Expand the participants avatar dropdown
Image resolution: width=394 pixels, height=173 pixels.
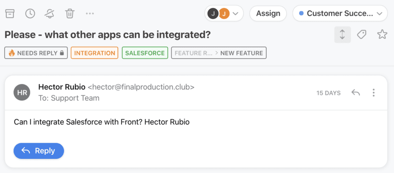[224, 13]
